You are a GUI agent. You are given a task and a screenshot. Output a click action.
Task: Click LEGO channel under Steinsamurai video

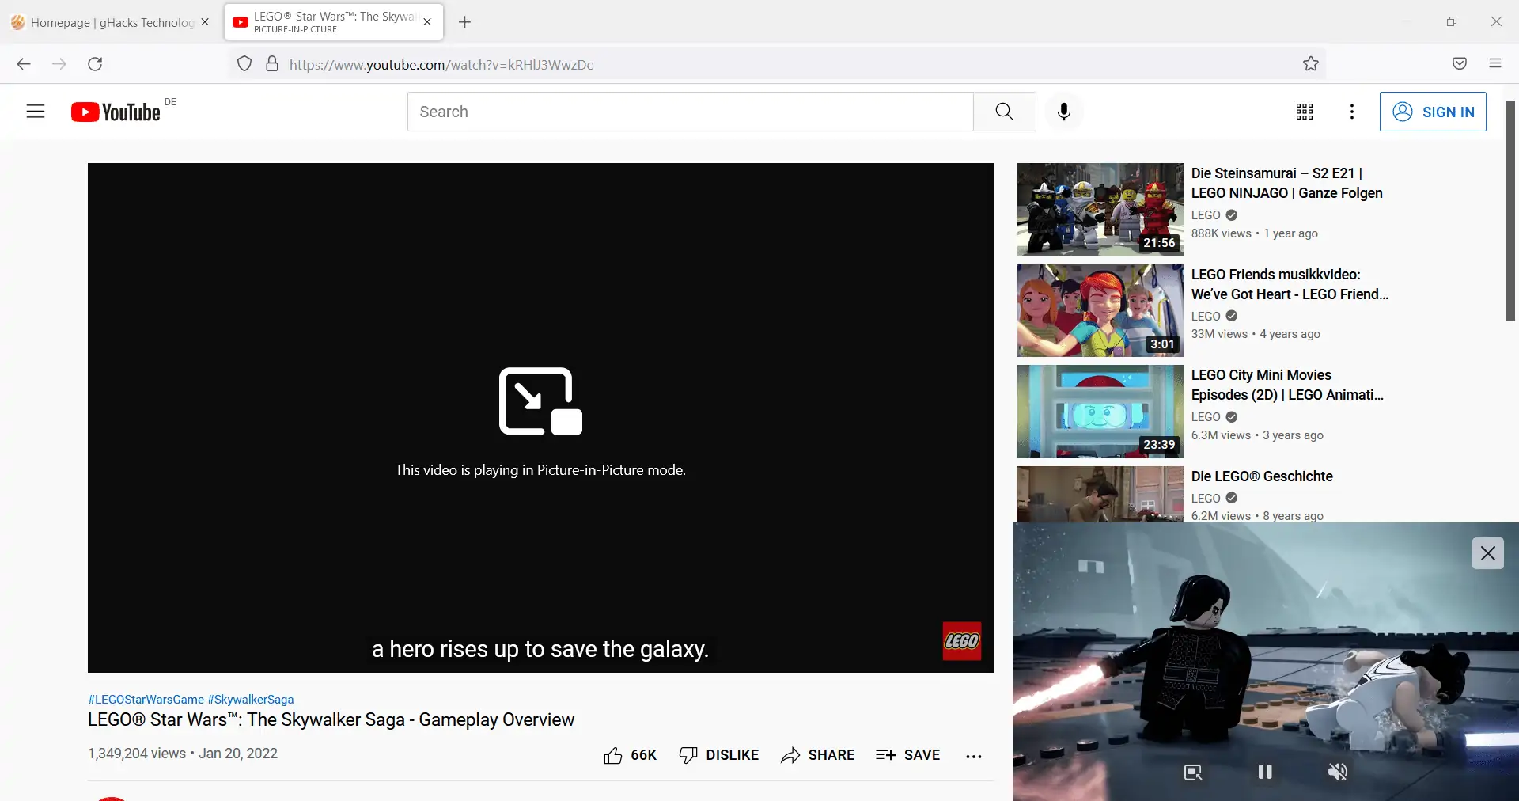tap(1206, 215)
